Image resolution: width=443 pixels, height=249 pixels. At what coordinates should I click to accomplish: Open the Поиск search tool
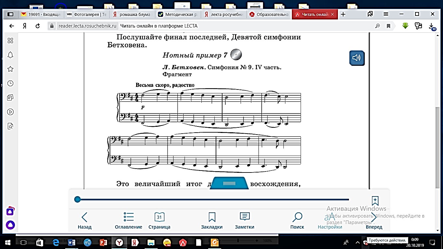[x=297, y=220]
